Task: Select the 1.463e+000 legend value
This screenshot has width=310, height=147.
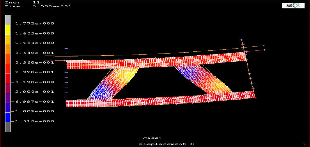Action: (35, 33)
